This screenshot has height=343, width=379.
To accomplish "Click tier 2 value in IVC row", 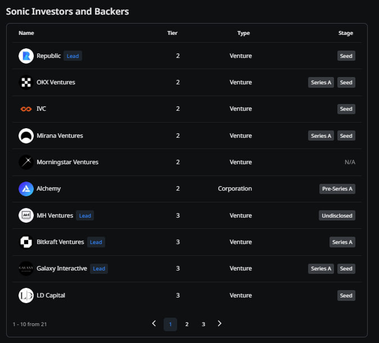I will [178, 109].
